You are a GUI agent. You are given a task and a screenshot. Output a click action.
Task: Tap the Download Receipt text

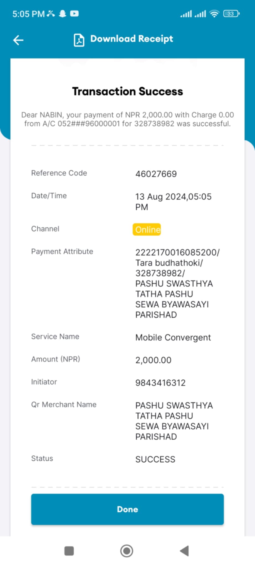tap(132, 39)
